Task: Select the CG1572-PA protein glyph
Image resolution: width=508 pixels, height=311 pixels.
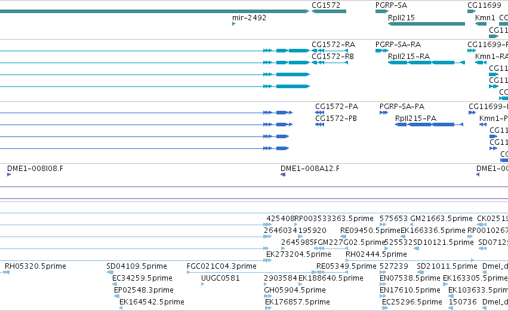Action: (x=320, y=113)
